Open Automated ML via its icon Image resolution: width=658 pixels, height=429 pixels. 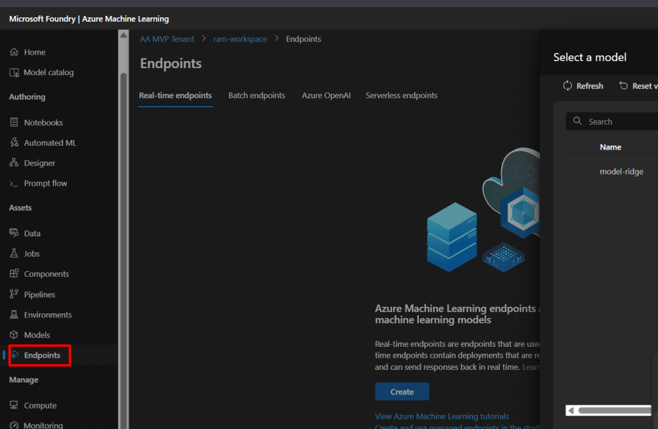14,143
